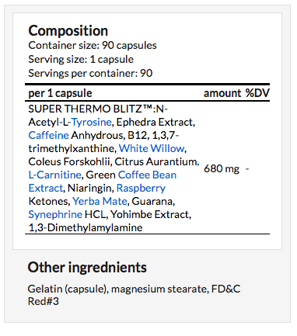Click the per 1 capsule header

point(60,93)
